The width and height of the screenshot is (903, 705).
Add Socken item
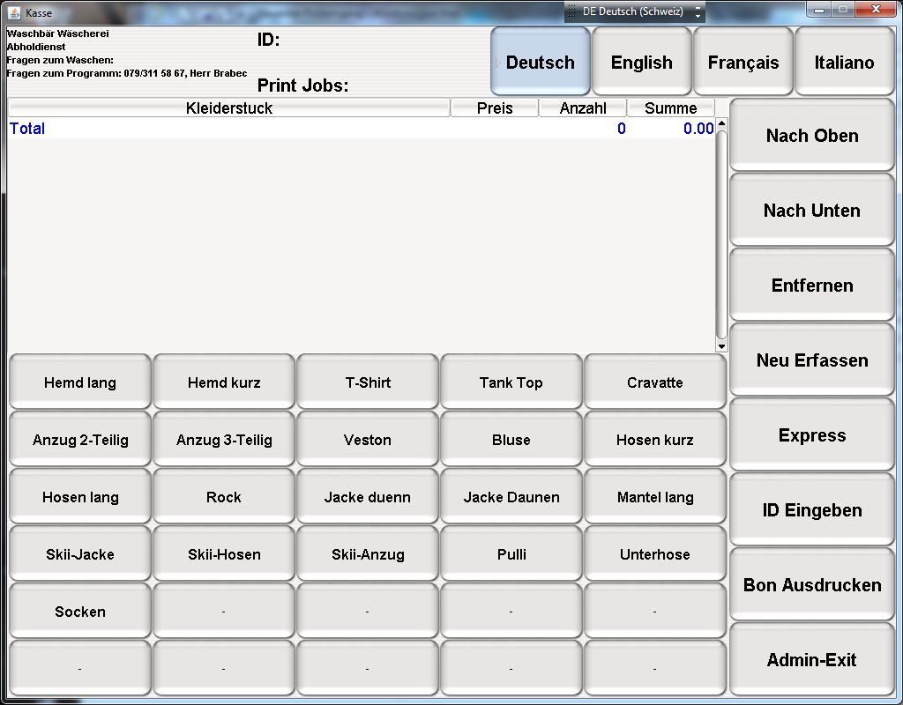click(80, 612)
